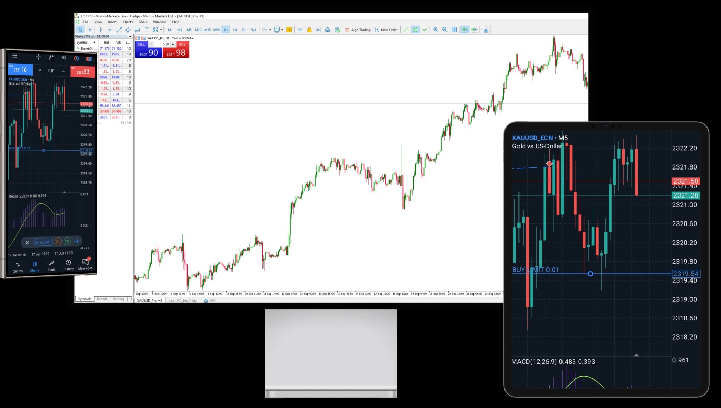
Task: Select the text label tool
Action: coord(147,30)
